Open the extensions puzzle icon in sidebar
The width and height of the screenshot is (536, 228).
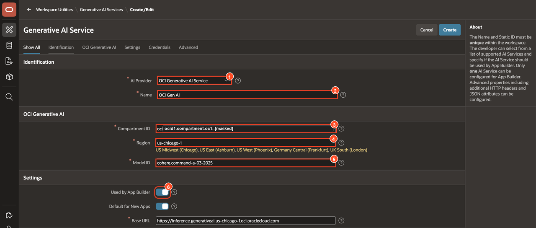9,215
